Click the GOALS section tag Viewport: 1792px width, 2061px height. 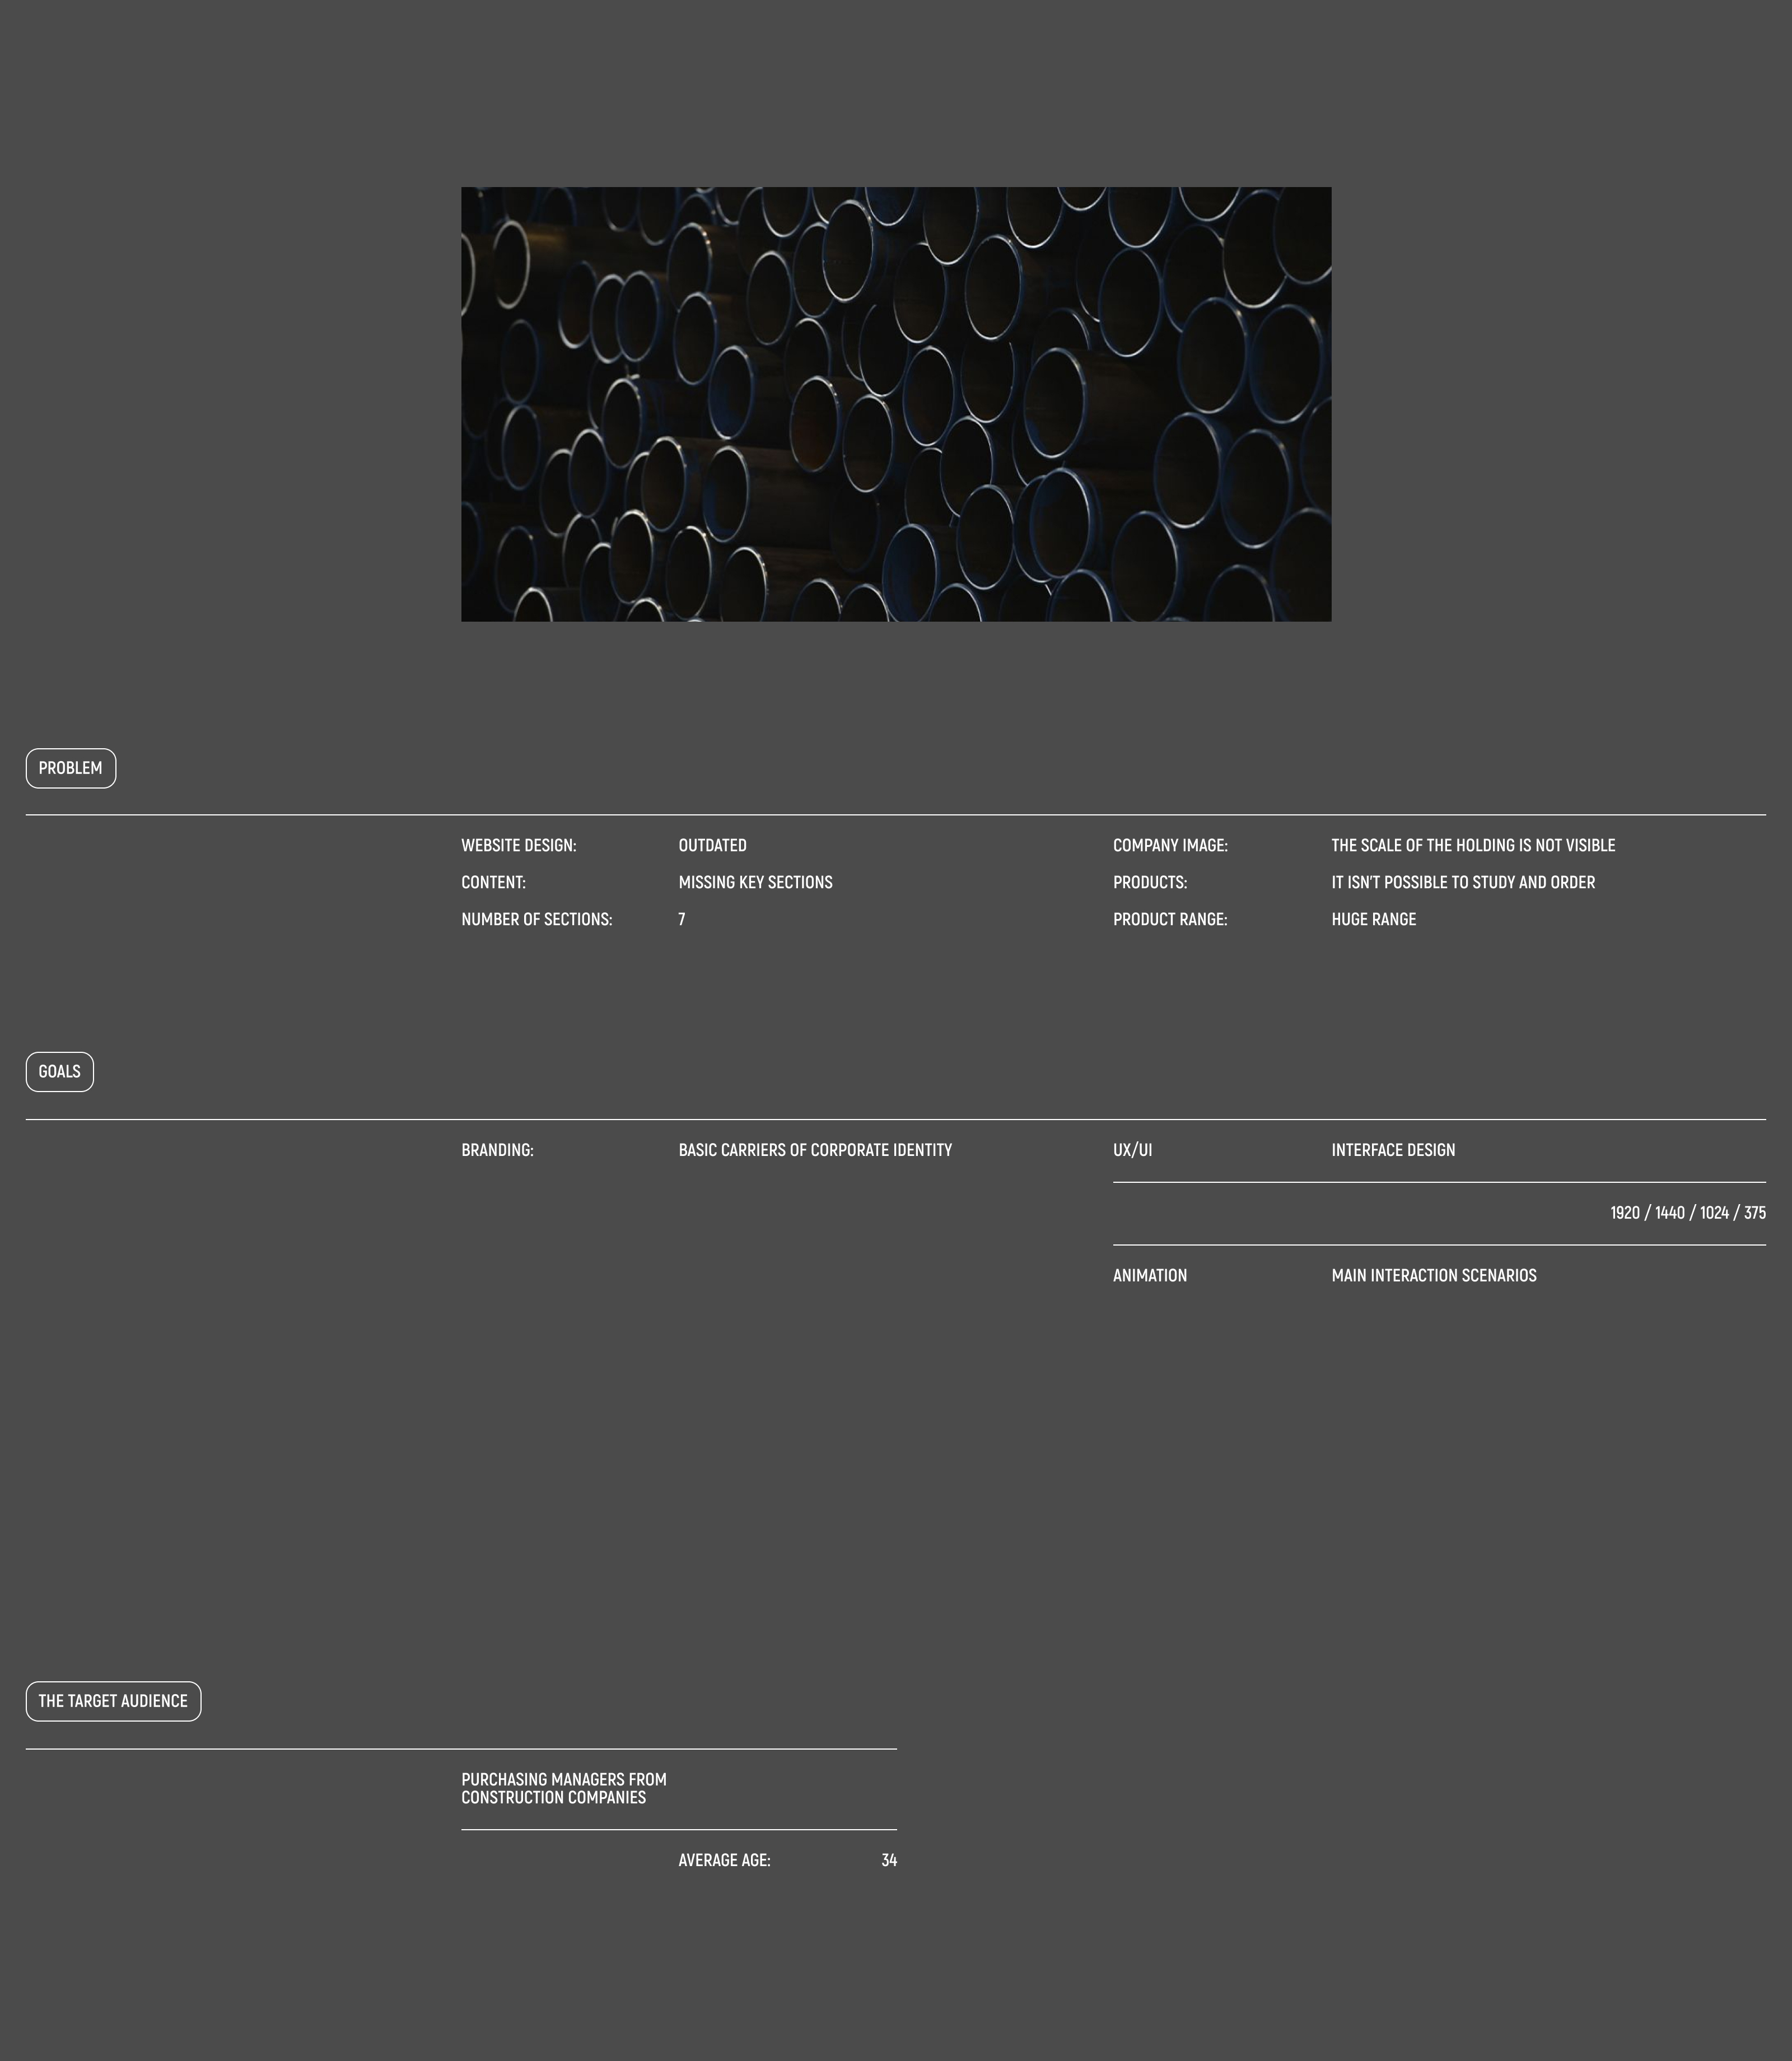pos(59,1071)
